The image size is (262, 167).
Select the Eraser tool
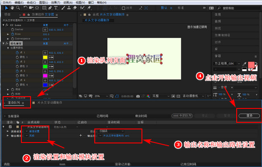(75, 8)
